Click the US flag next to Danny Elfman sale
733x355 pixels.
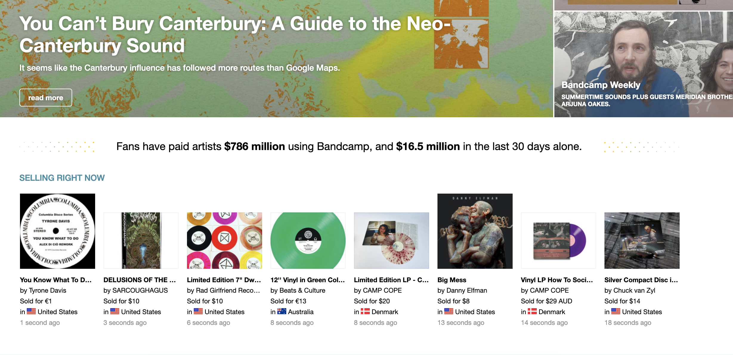448,311
